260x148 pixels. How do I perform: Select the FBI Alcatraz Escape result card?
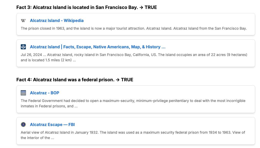[x=136, y=131]
